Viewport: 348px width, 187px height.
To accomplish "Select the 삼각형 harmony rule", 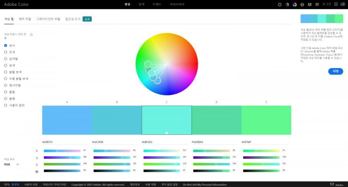I will [x=11, y=59].
